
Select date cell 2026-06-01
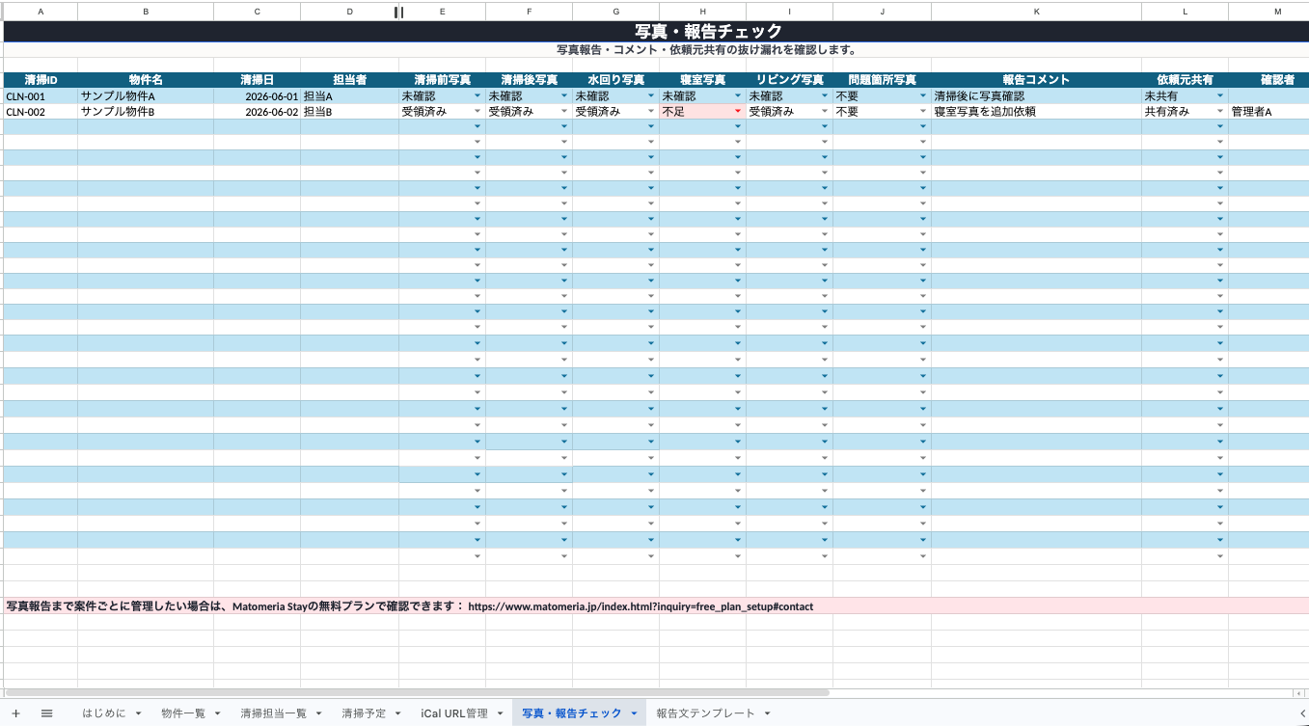tap(257, 96)
